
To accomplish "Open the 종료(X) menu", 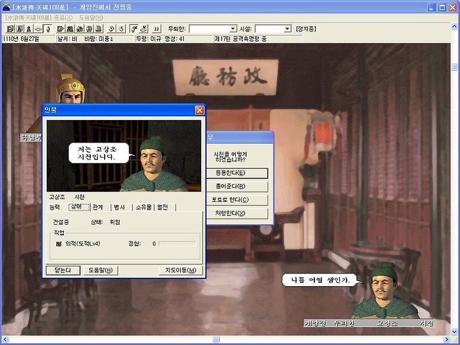I will pos(63,18).
